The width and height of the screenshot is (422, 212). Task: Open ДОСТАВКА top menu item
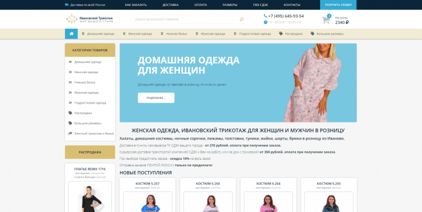click(171, 5)
